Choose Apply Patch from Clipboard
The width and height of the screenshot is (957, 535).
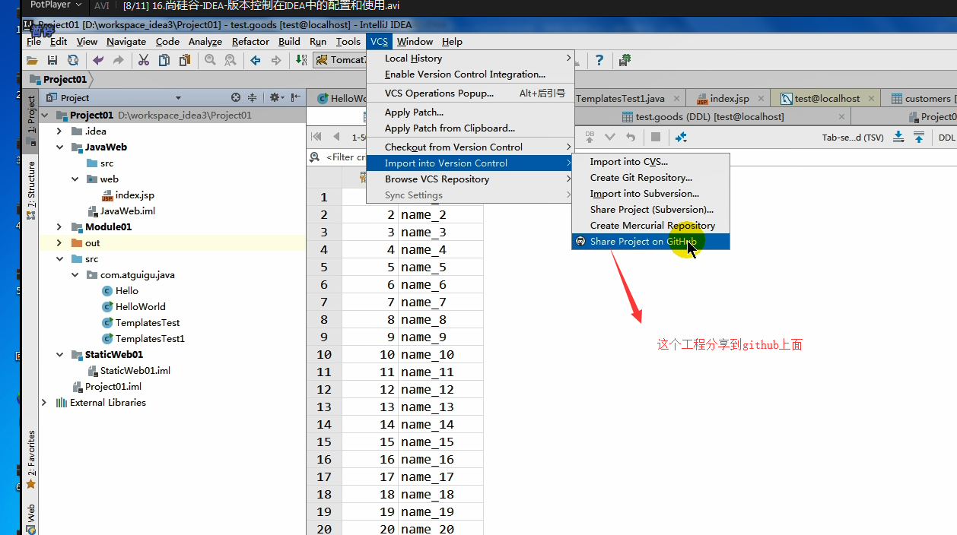click(x=469, y=128)
